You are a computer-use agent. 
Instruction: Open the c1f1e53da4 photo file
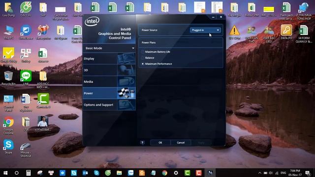pos(43,123)
